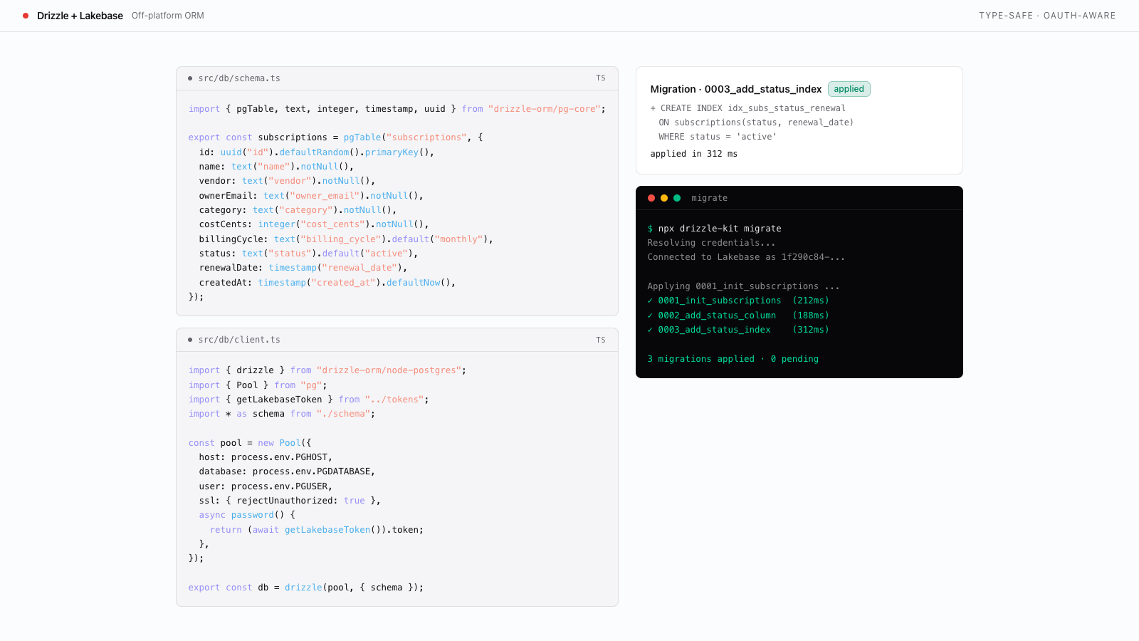Click the red close dot of the migrate terminal
Image resolution: width=1139 pixels, height=641 pixels.
click(651, 198)
